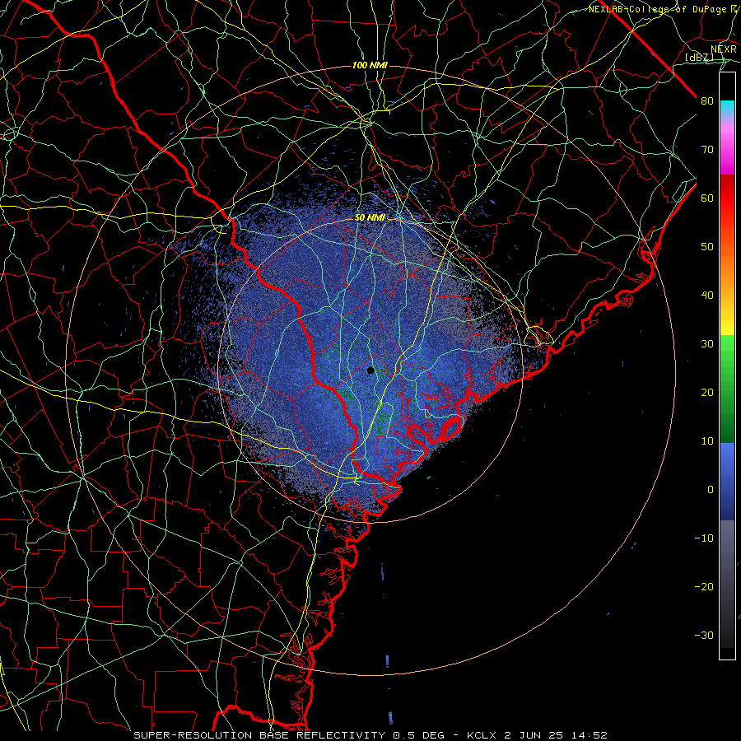The height and width of the screenshot is (741, 741).
Task: Select the 30 value on the dBZ scale
Action: tap(707, 344)
